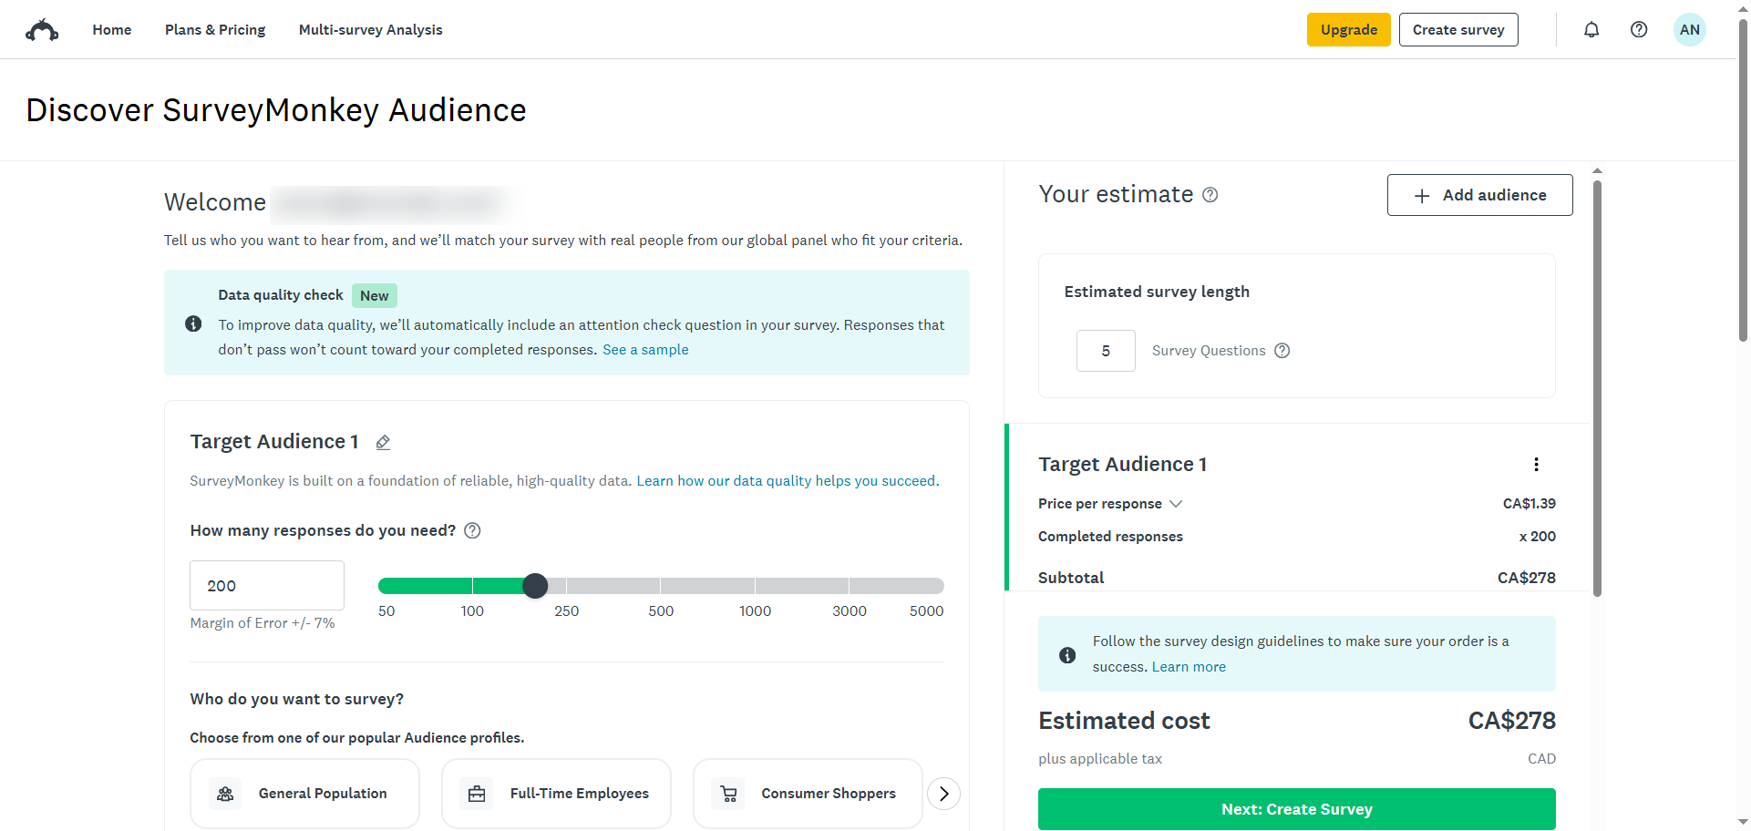
Task: Click the responses slider handle
Action: tap(536, 586)
